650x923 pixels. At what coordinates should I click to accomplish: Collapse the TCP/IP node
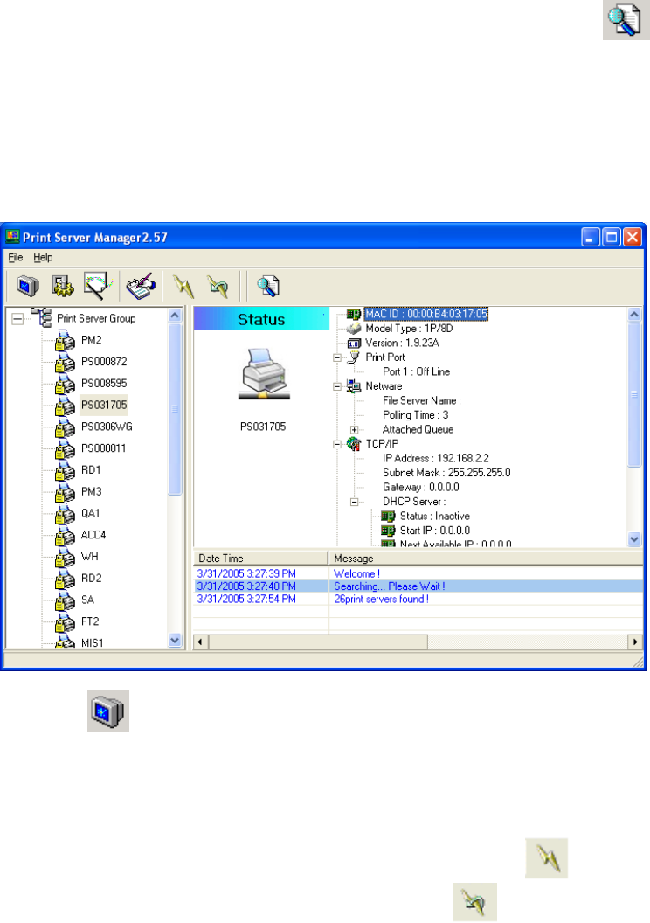pyautogui.click(x=337, y=444)
